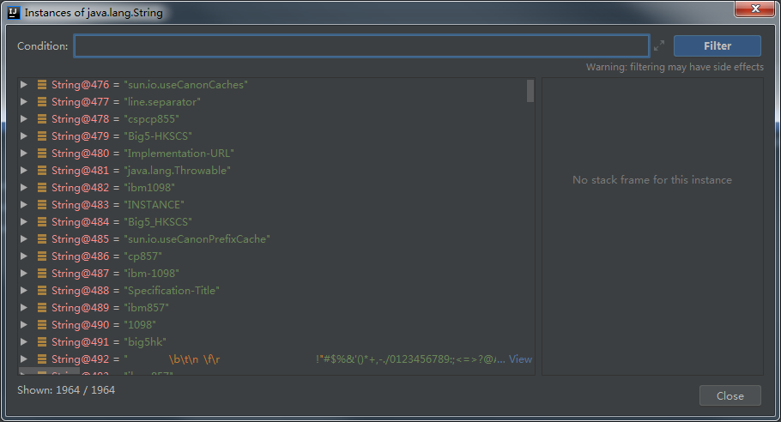This screenshot has height=422, width=781.
Task: Expand the String@482 ibm1098 node
Action: [23, 188]
